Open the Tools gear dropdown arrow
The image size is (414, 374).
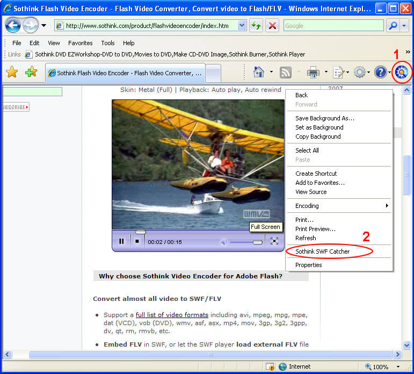click(368, 72)
